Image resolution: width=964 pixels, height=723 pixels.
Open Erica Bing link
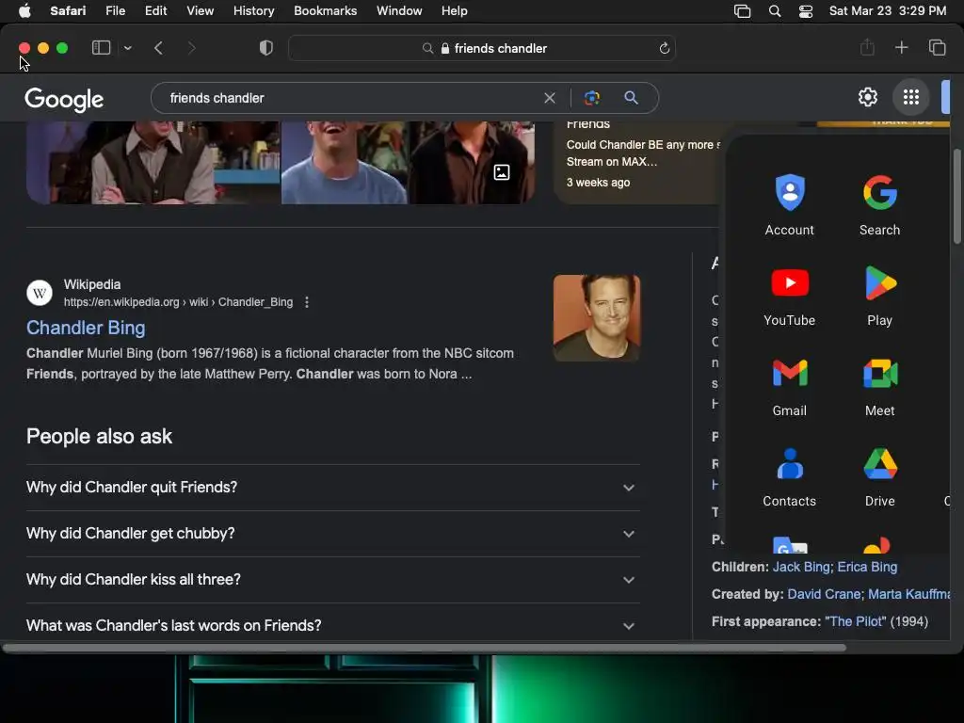[867, 567]
